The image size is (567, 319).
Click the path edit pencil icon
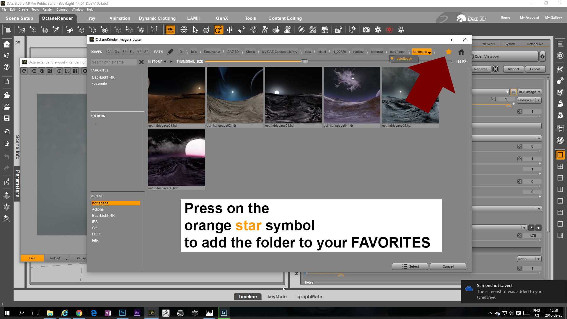pos(170,52)
